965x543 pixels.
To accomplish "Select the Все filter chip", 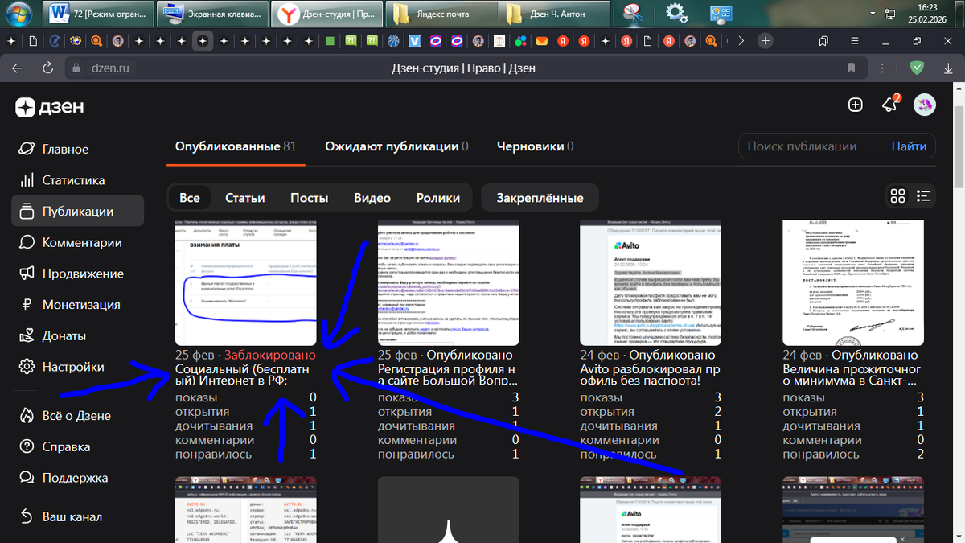I will coord(190,197).
